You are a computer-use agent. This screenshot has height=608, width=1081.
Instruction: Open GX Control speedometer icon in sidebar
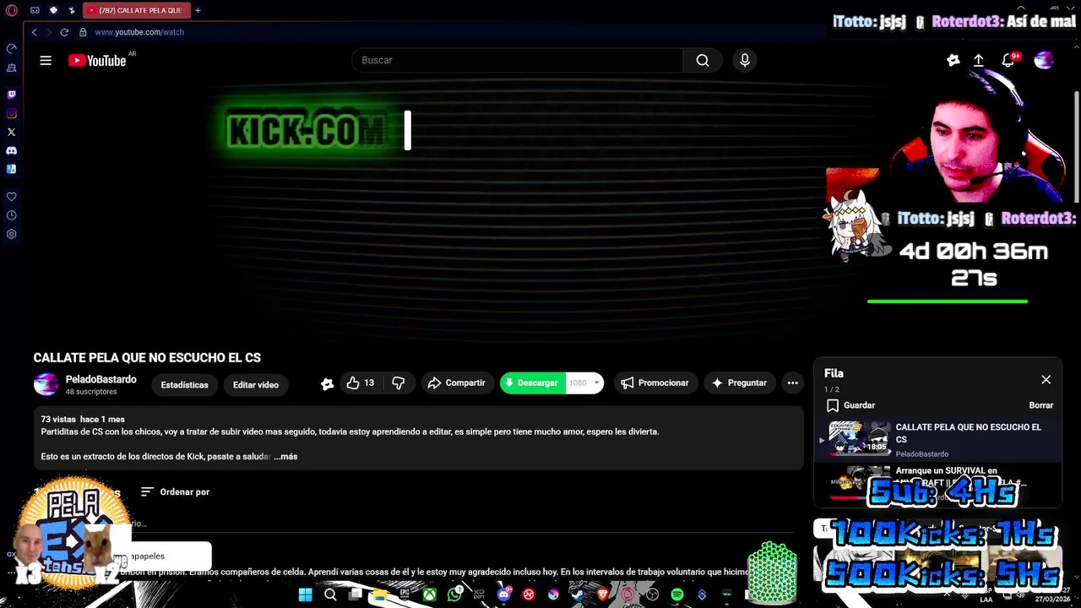pyautogui.click(x=11, y=49)
